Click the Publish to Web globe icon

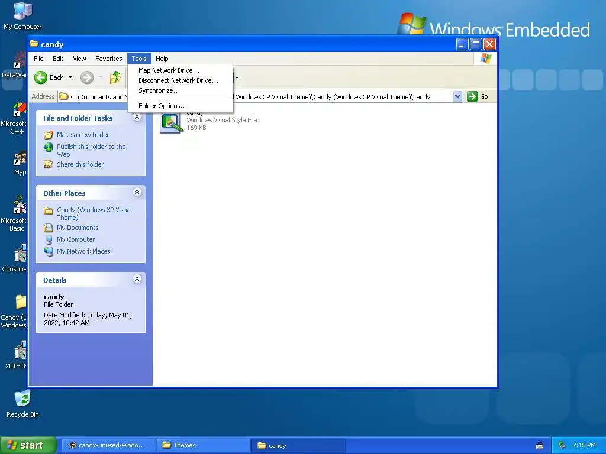tap(49, 147)
